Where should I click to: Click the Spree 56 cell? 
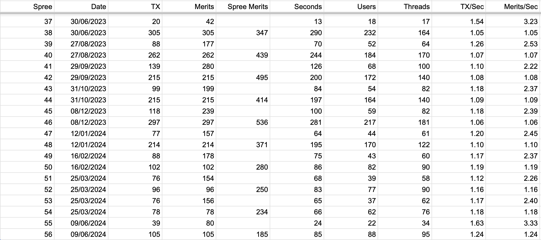tap(27, 234)
